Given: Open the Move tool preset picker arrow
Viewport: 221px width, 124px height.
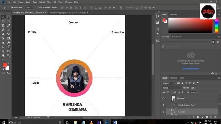Looking at the screenshot, I should pyautogui.click(x=8, y=8).
